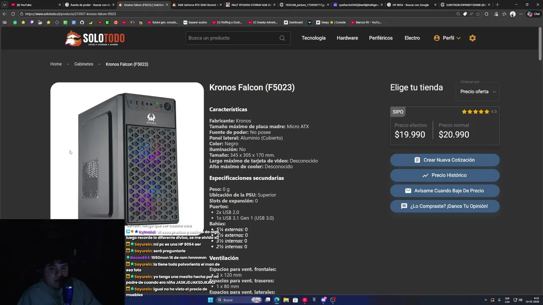
Task: Click the Perfil user avatar icon
Action: pos(437,38)
